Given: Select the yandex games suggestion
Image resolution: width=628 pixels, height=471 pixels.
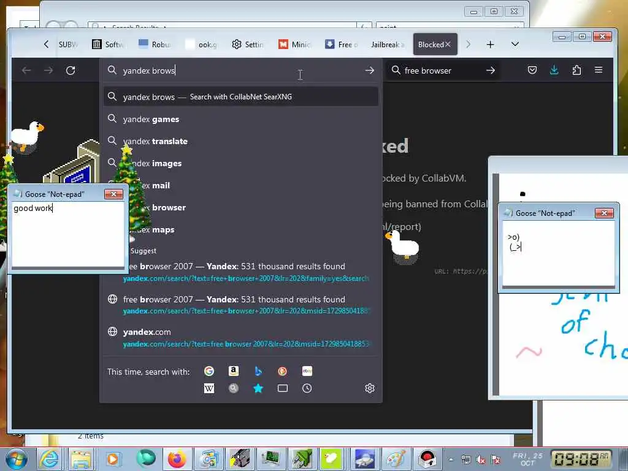Looking at the screenshot, I should [240, 119].
